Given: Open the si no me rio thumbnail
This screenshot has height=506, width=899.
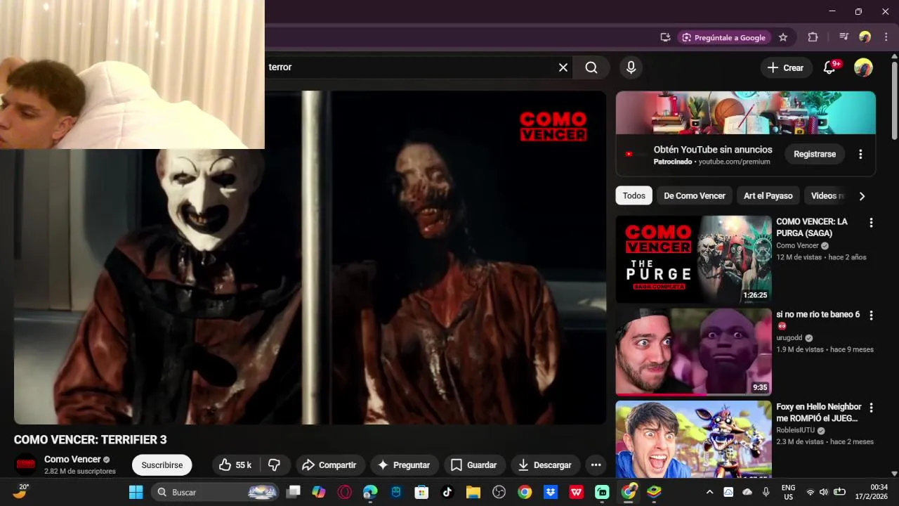Looking at the screenshot, I should pyautogui.click(x=694, y=352).
